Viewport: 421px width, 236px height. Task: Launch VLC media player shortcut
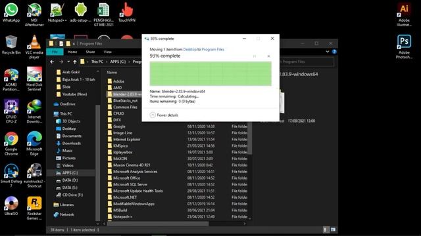tap(34, 47)
